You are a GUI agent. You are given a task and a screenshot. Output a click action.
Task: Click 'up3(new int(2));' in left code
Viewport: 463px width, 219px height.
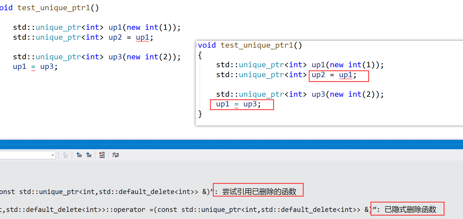(x=144, y=57)
